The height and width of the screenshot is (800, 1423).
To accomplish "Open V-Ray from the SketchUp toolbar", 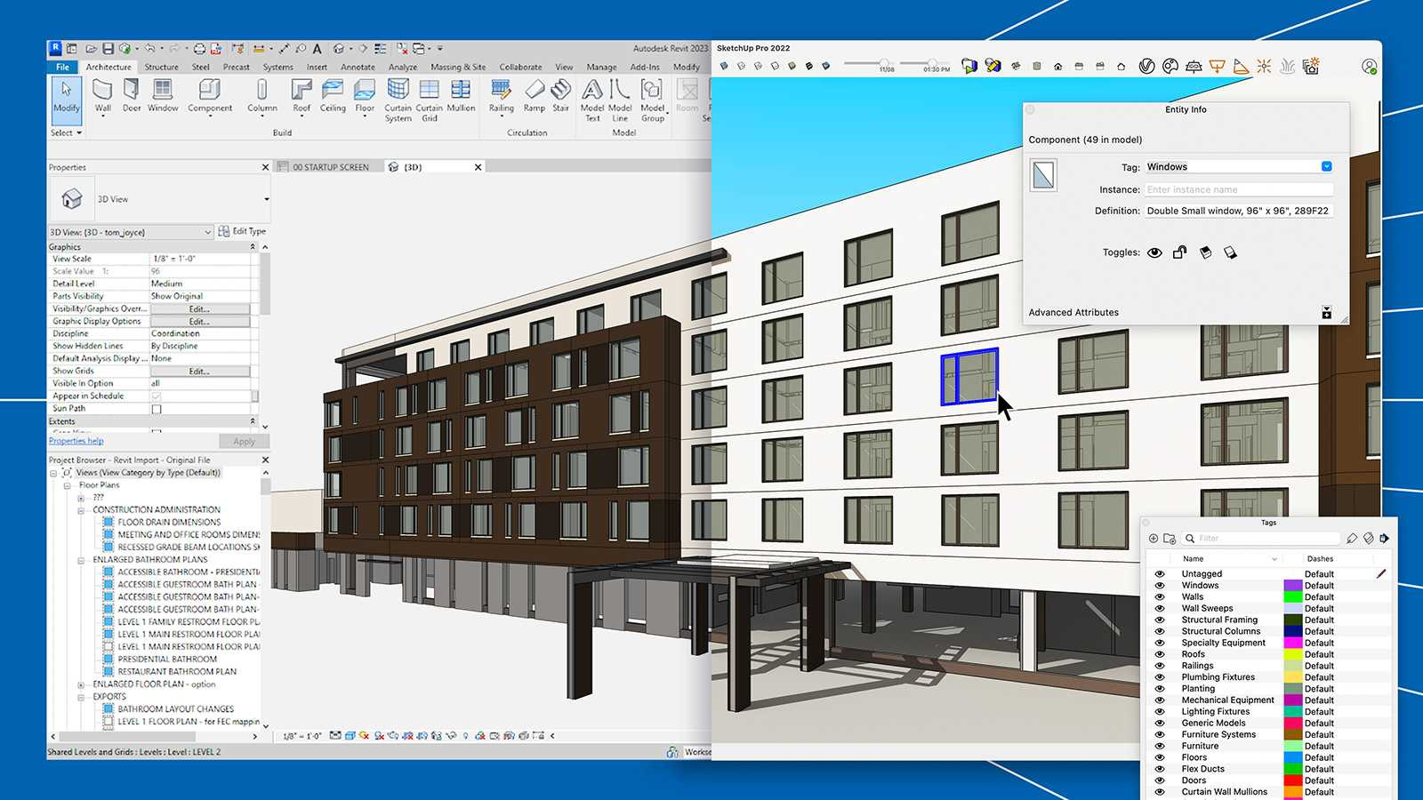I will 1146,66.
